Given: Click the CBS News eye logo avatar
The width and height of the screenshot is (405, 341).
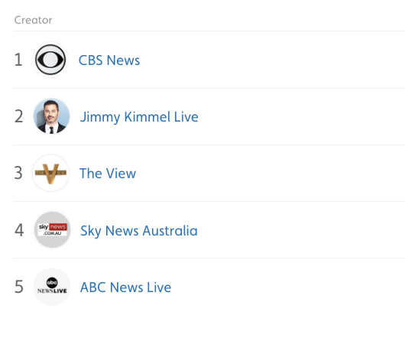Looking at the screenshot, I should 50,60.
